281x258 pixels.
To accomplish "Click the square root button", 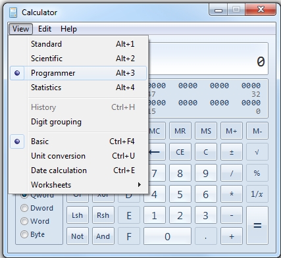I will [x=257, y=152].
